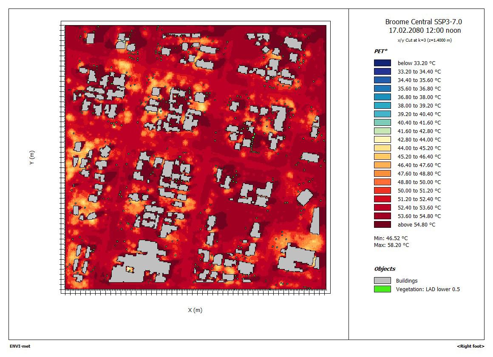Viewport: 493px width, 357px height.
Task: Click the 40.40 to 41.60 °C swatch
Action: 382,122
